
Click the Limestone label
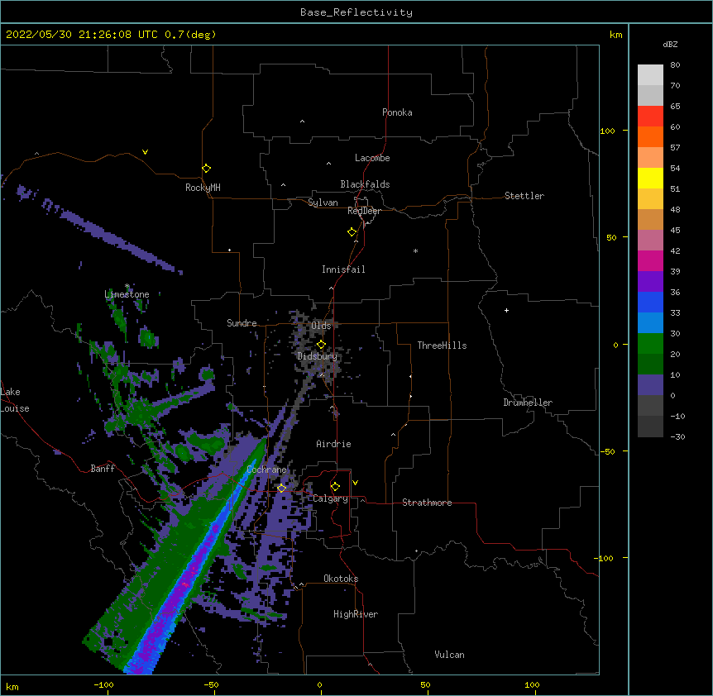127,294
